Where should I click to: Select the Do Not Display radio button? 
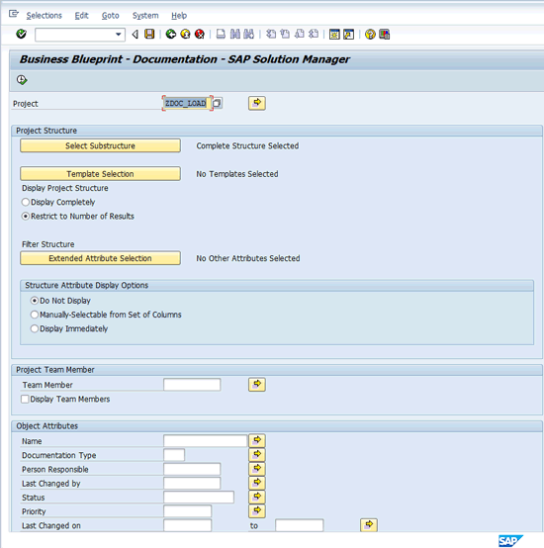[x=35, y=301]
